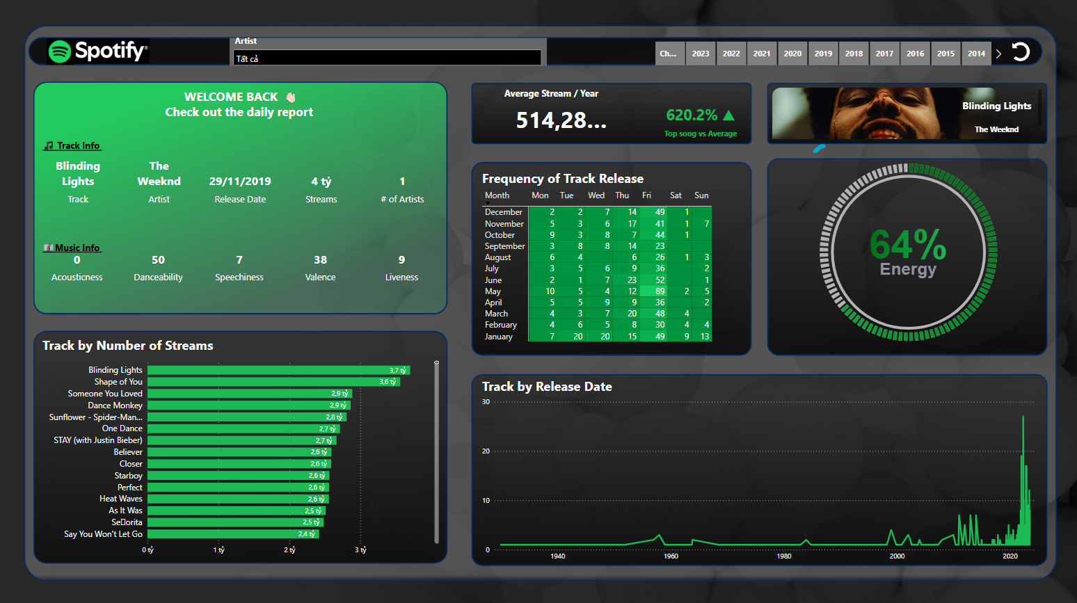Select the 2015 year filter
This screenshot has width=1077, height=603.
[946, 54]
